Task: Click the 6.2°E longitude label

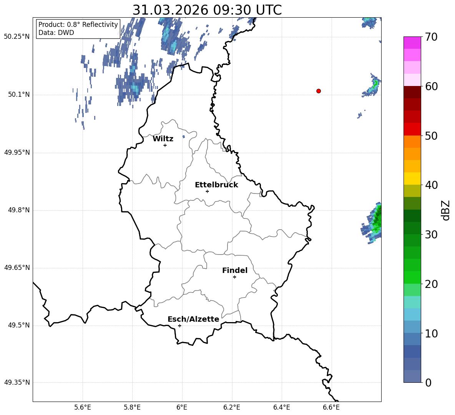Action: click(x=232, y=407)
